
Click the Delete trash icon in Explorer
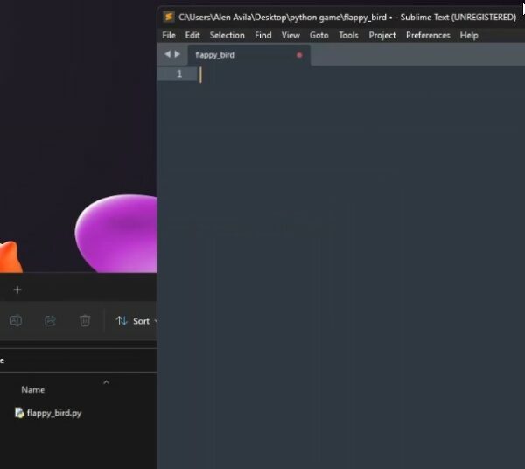[x=85, y=321]
